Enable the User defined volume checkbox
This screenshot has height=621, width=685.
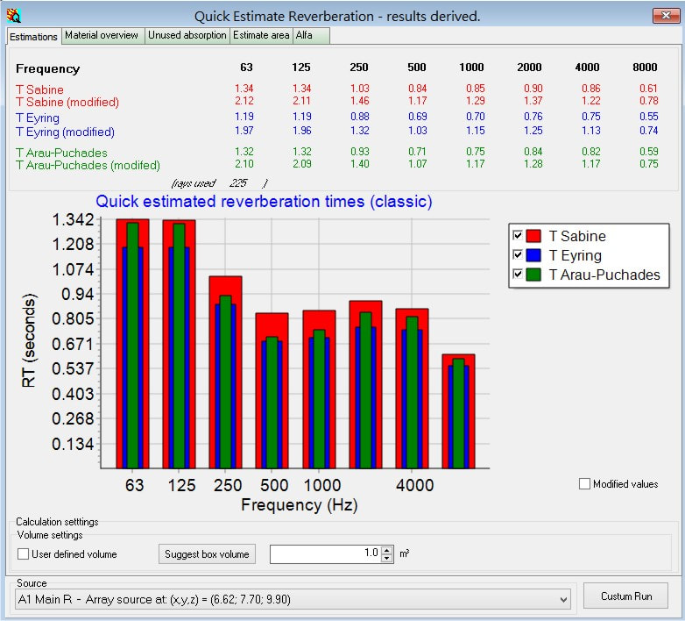[23, 554]
